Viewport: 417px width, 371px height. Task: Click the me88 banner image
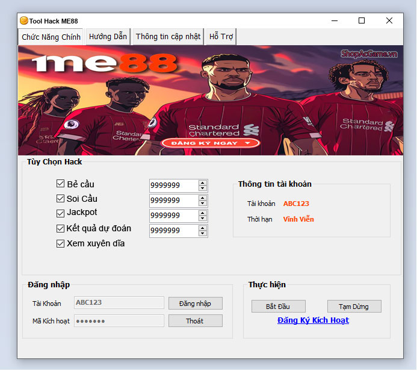tap(211, 101)
